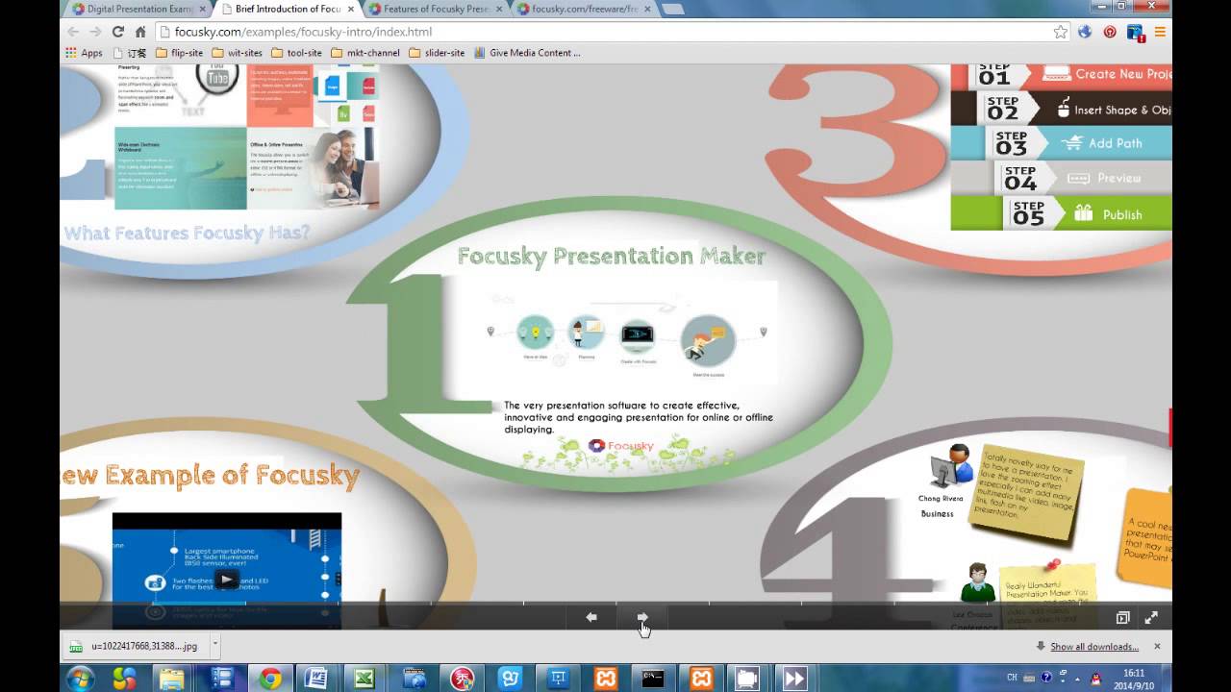The width and height of the screenshot is (1231, 692).
Task: Open the Windows Explorer folder in taskbar
Action: tap(172, 679)
